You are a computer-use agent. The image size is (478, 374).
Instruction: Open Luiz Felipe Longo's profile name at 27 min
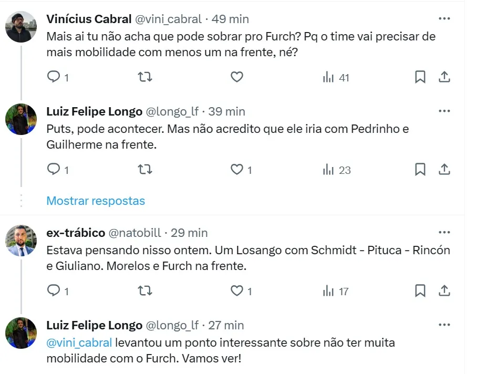pos(95,325)
